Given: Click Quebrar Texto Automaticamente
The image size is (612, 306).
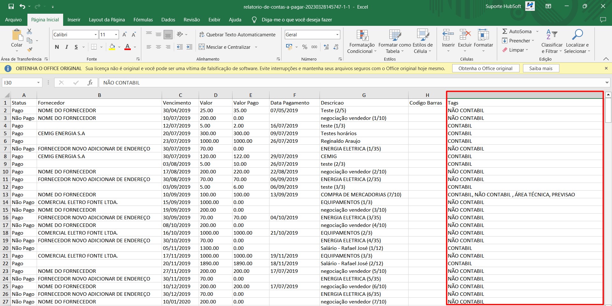Looking at the screenshot, I should coord(237,34).
